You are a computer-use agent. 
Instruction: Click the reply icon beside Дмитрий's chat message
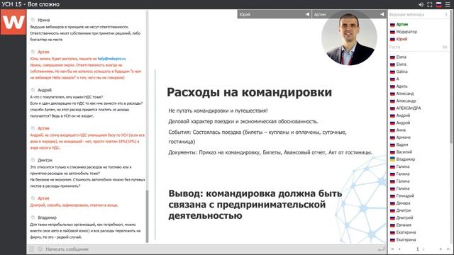[33, 160]
